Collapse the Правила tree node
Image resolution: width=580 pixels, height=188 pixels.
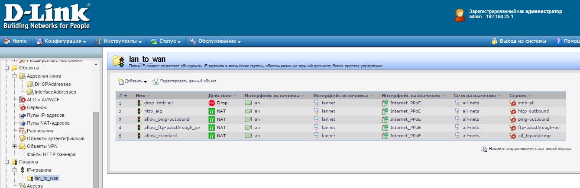pos(6,162)
